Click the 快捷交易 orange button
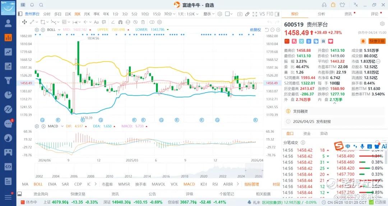Screen dimensions: 388x206 click(x=377, y=41)
